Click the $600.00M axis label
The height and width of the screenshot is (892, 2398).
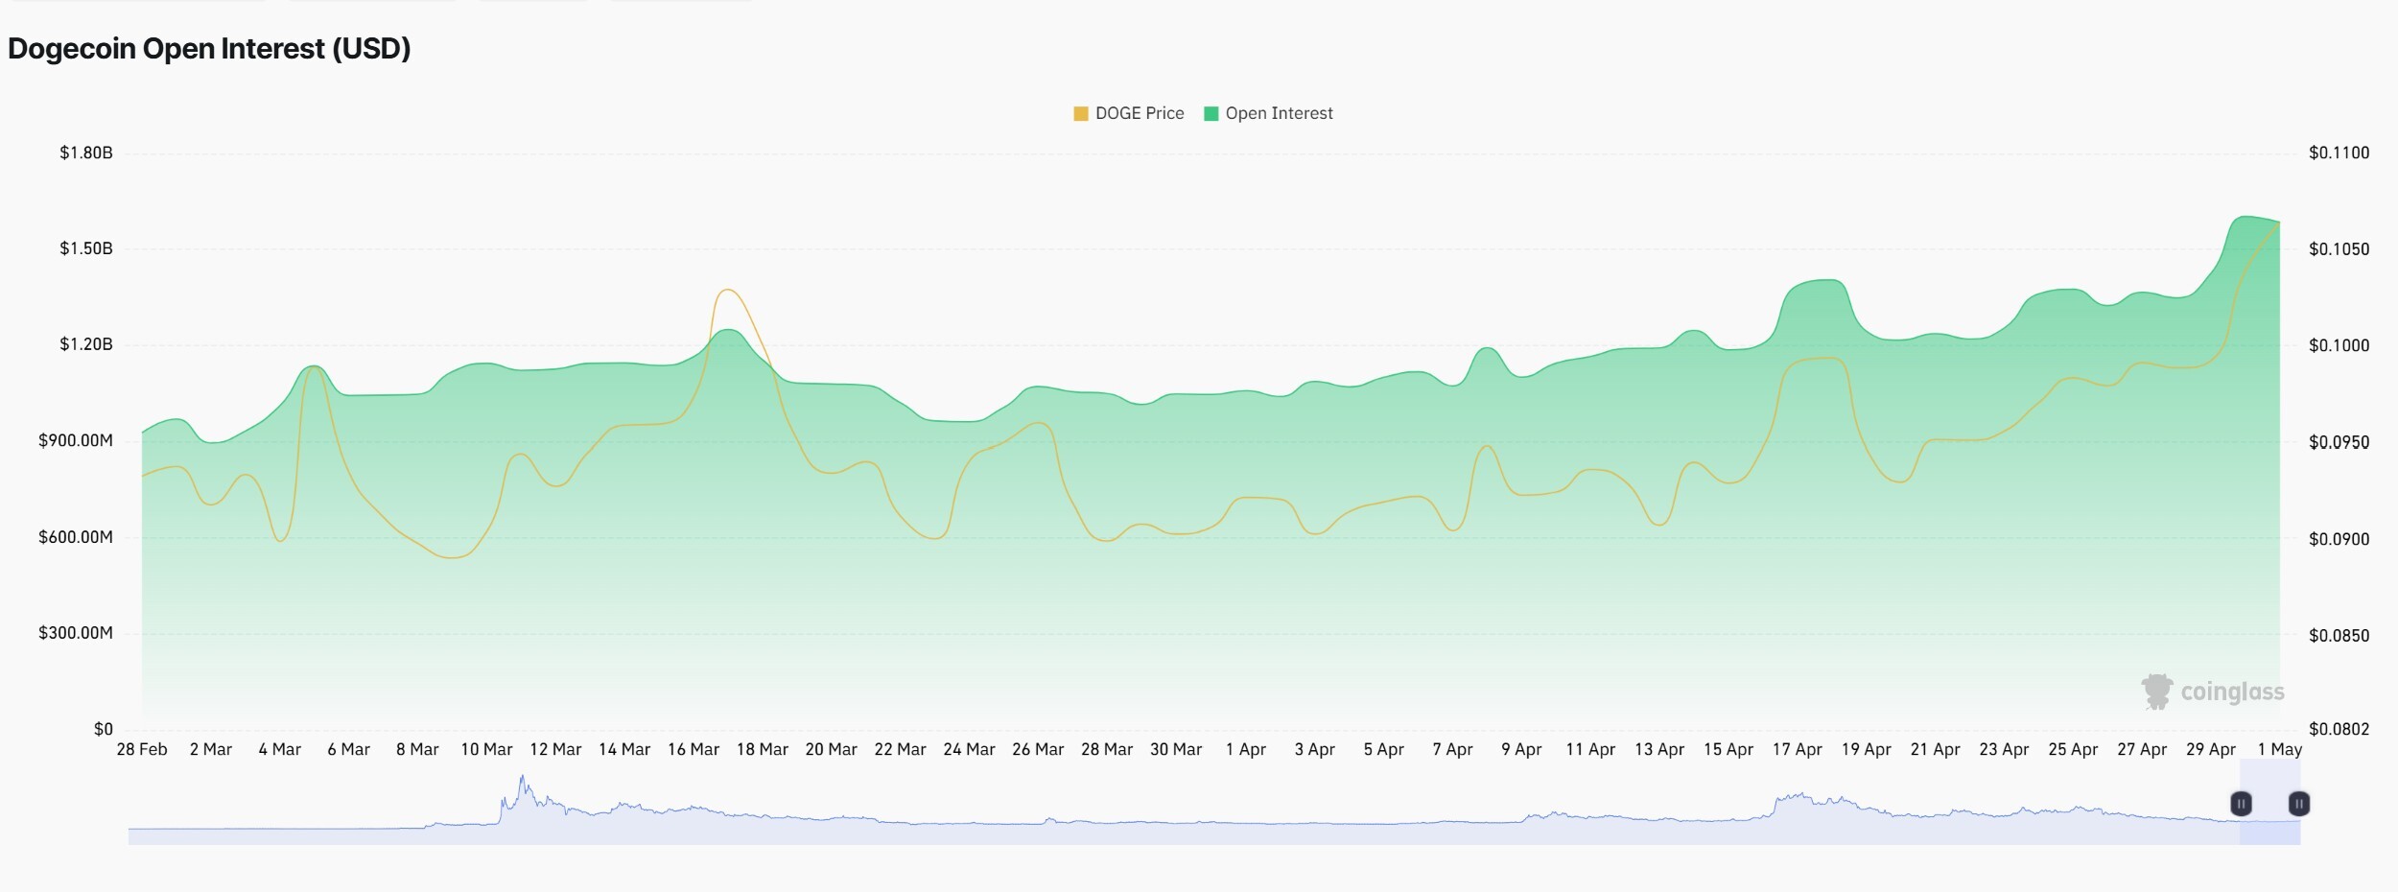click(76, 537)
